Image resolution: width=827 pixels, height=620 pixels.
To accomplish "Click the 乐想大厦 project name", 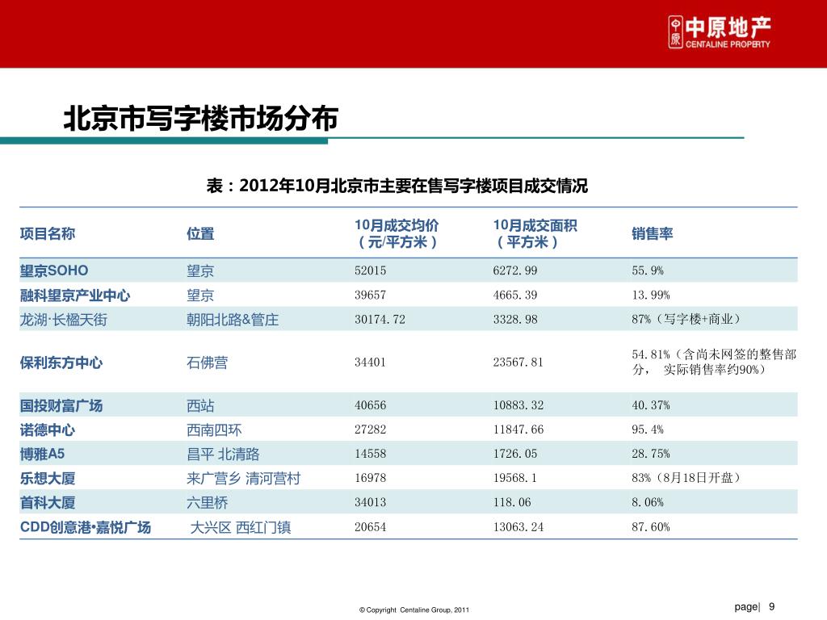I will tap(48, 479).
